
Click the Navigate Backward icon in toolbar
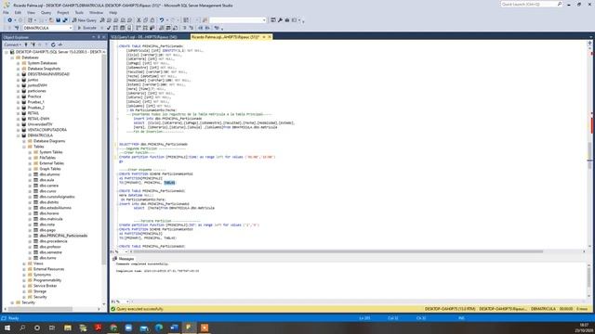click(10, 20)
